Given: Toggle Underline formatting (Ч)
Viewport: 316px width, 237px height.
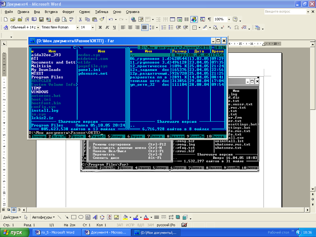Looking at the screenshot, I should [114, 27].
